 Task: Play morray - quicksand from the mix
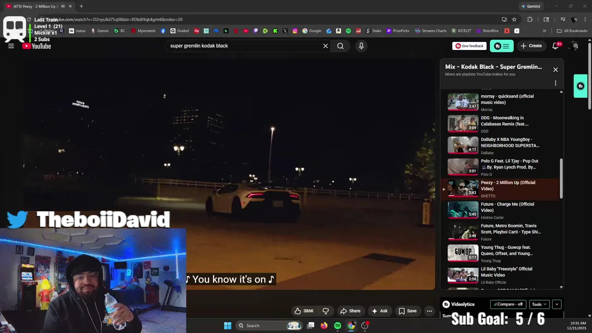click(502, 102)
